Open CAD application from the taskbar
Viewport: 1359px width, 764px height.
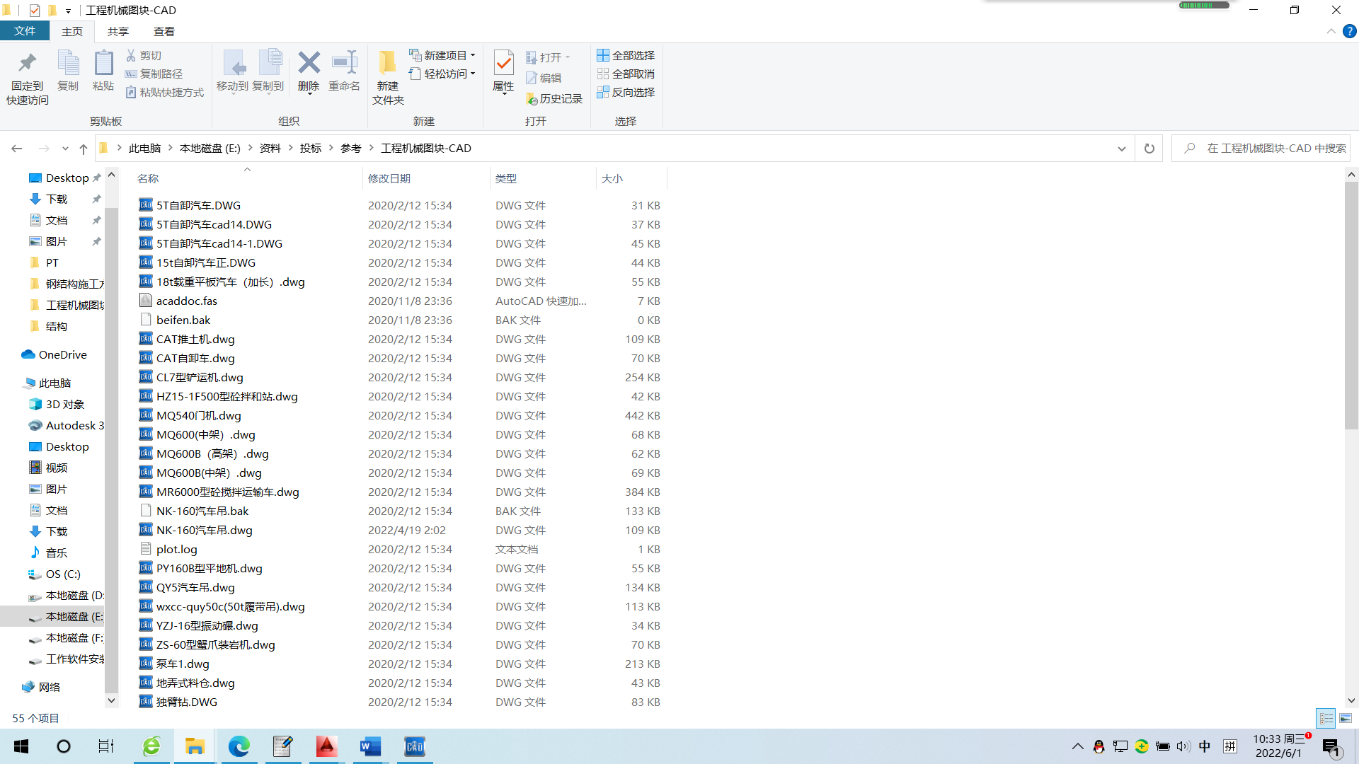pyautogui.click(x=414, y=746)
